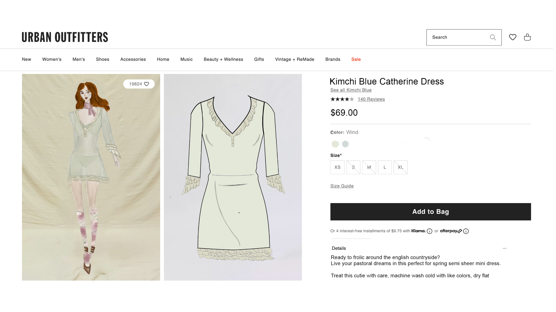556x312 pixels.
Task: Open the Women's menu
Action: pyautogui.click(x=52, y=59)
